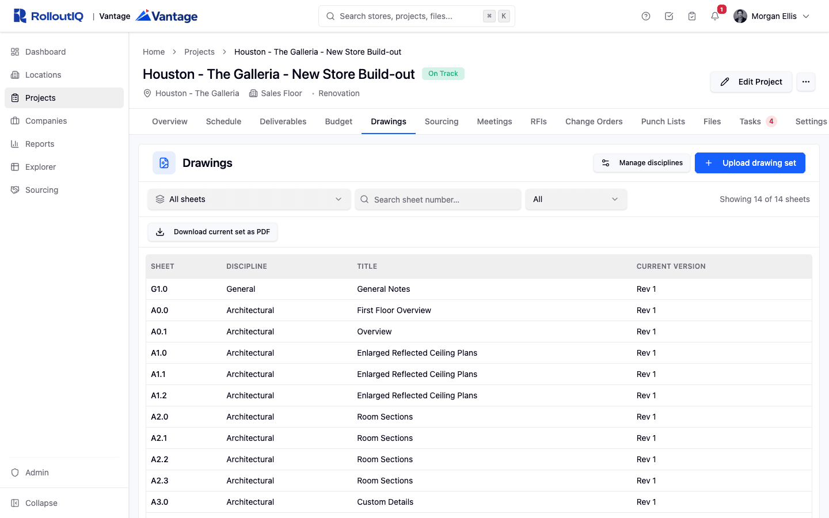Open the Change Orders tab
The image size is (829, 518).
click(x=594, y=121)
